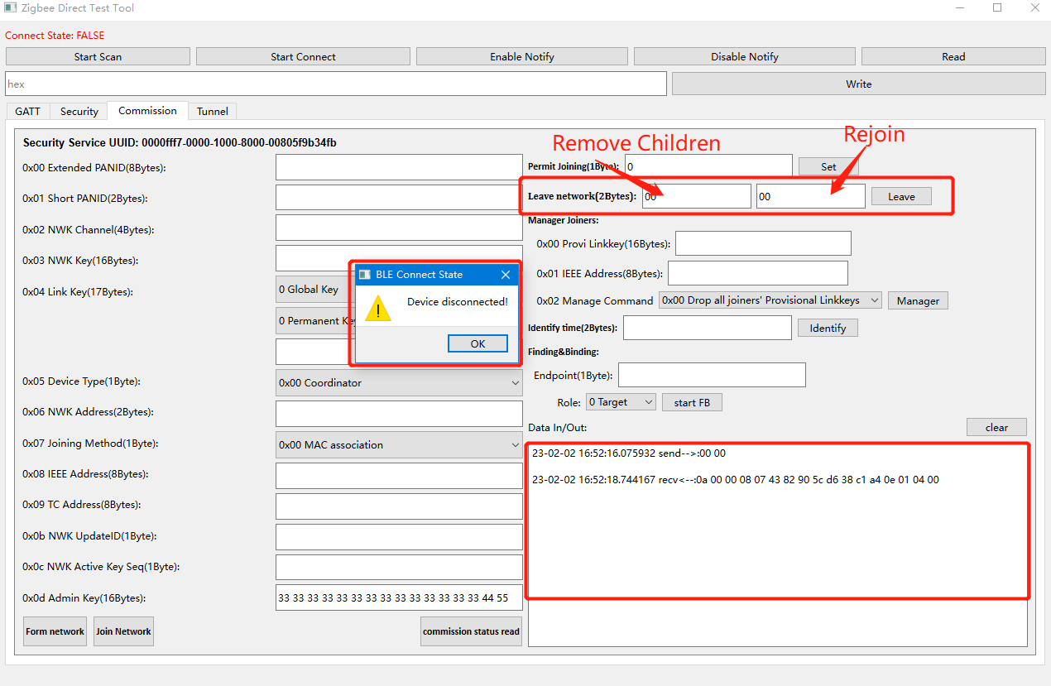Screen dimensions: 1051x686
Task: Click the Form network button
Action: pos(55,631)
